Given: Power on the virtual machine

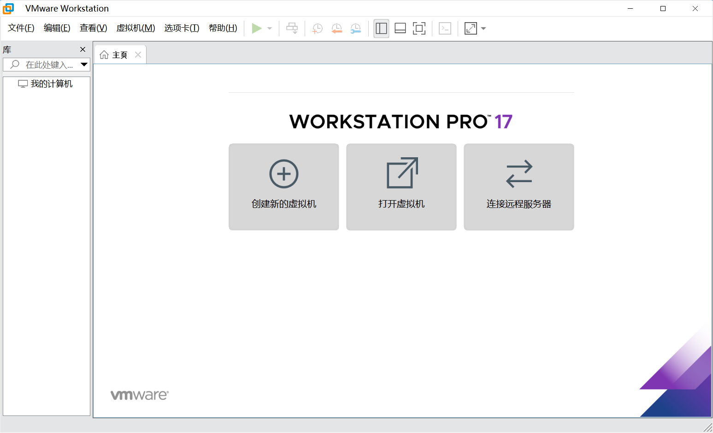Looking at the screenshot, I should (258, 28).
